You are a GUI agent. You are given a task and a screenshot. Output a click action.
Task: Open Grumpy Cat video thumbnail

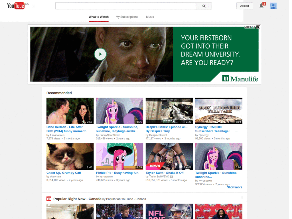click(x=70, y=157)
